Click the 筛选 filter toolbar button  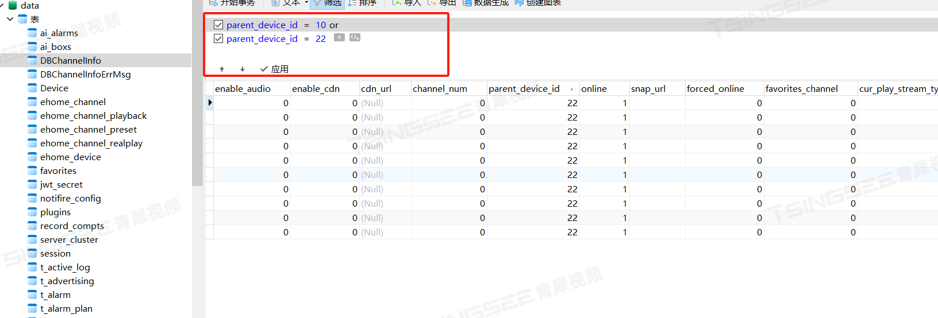coord(327,3)
